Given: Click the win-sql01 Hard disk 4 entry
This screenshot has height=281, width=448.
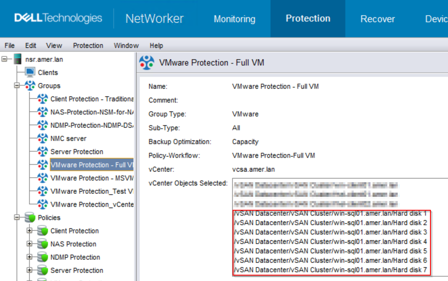Looking at the screenshot, I should click(330, 241).
